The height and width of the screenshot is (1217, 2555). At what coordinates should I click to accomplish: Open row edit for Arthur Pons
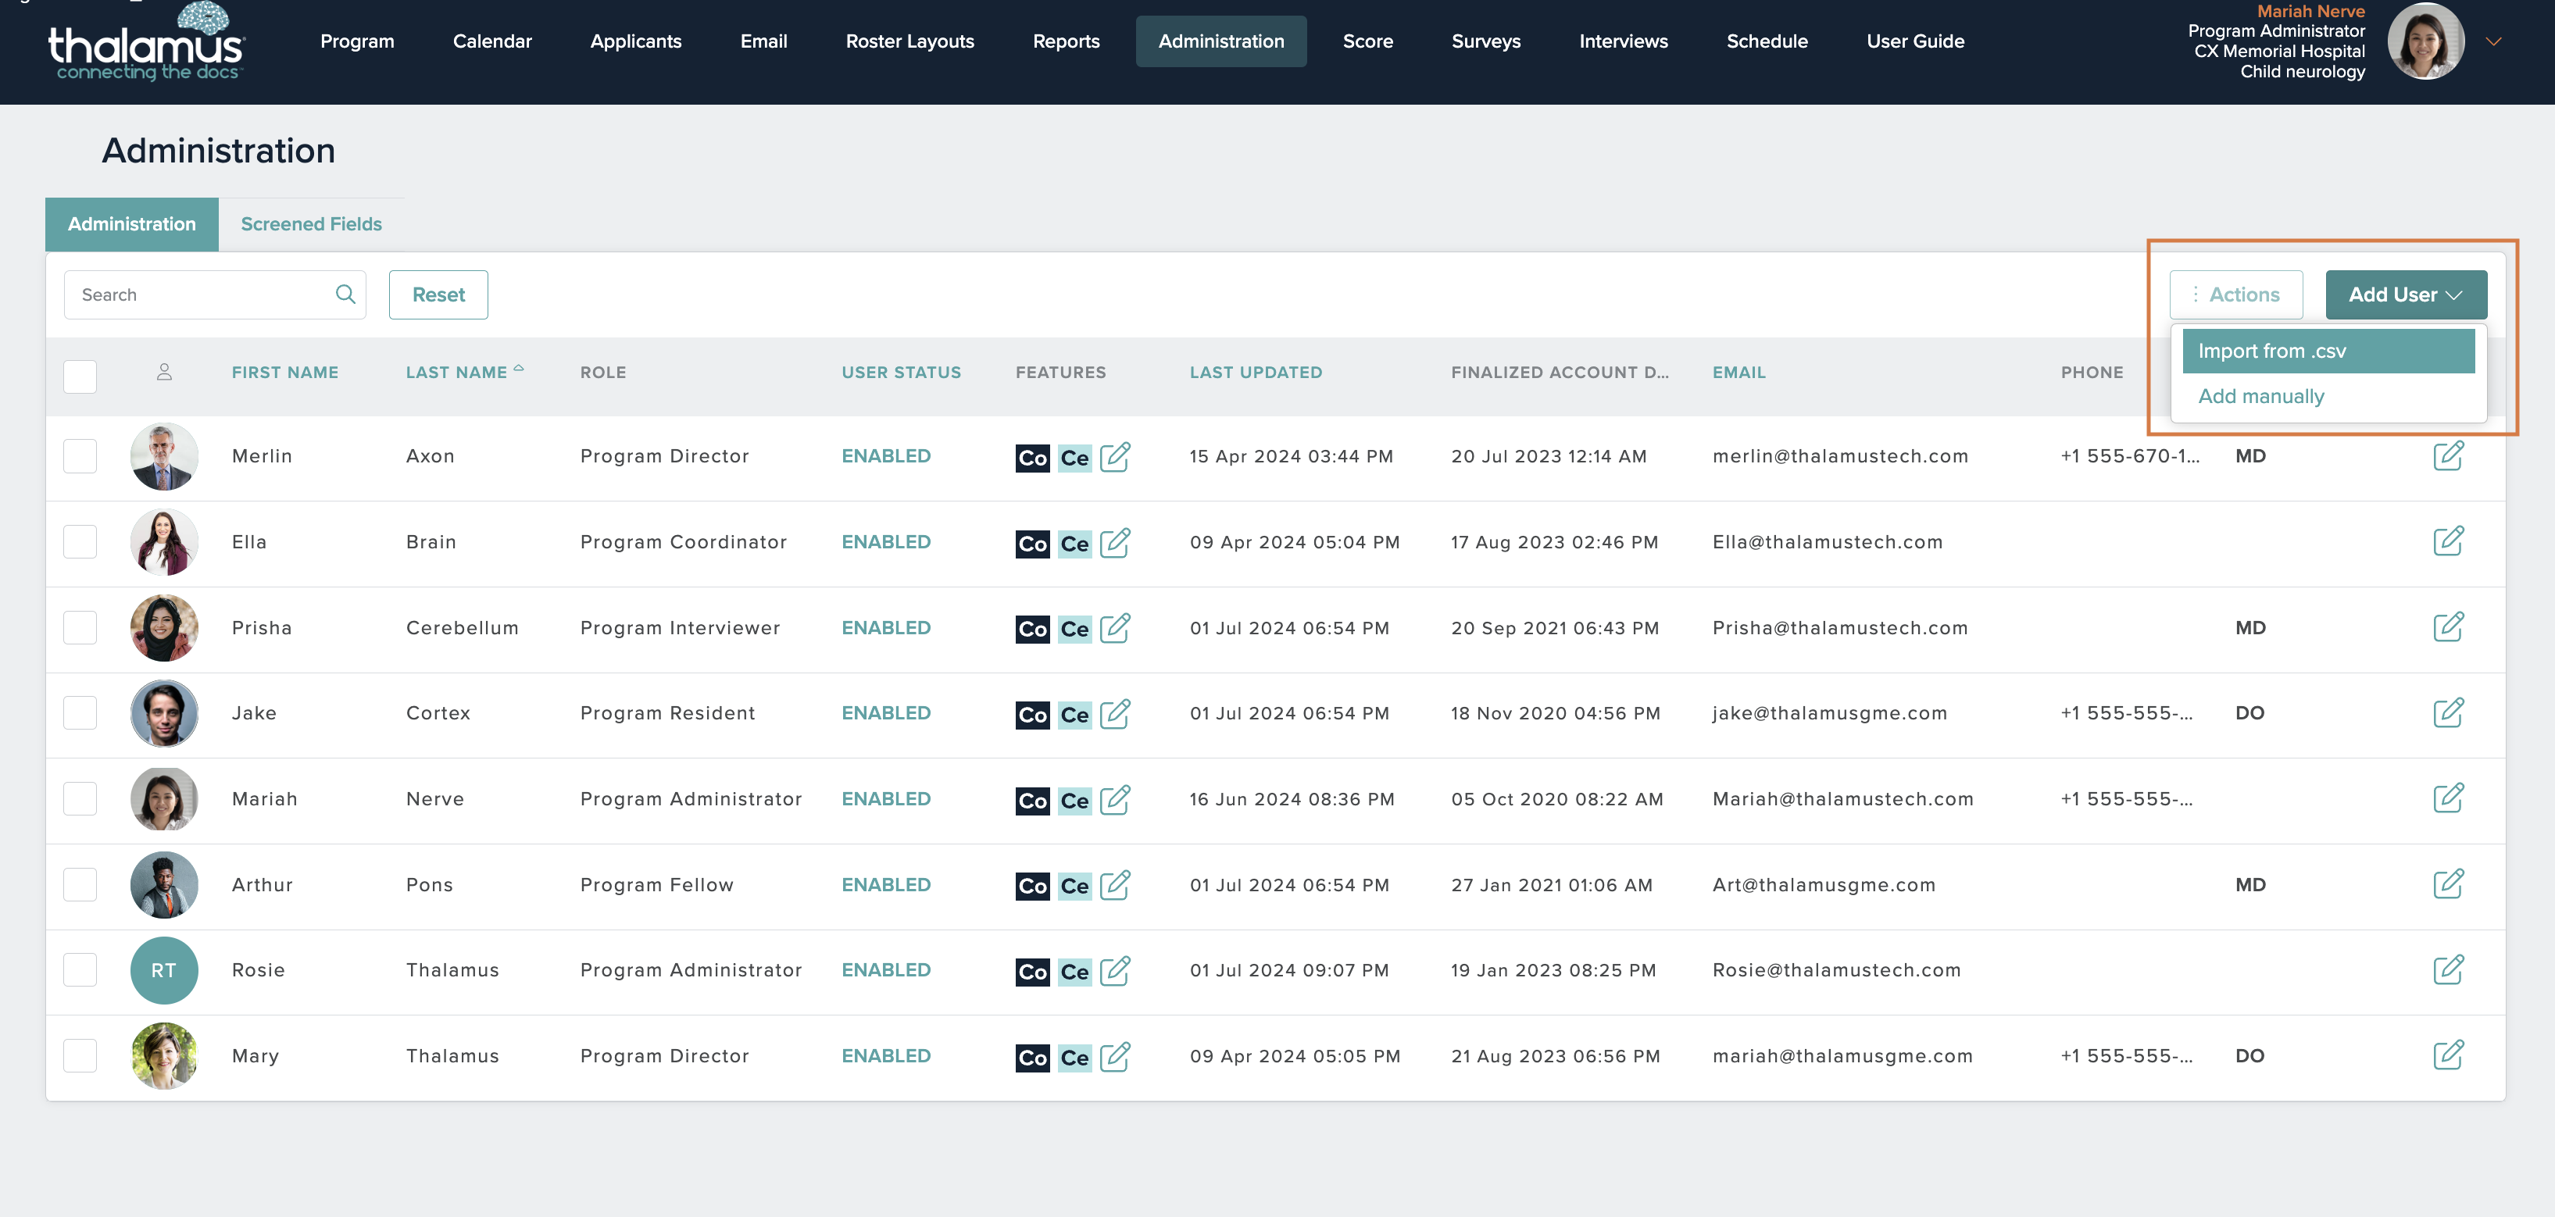[x=2448, y=883]
